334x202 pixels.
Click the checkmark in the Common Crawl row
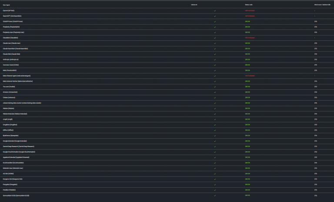pos(215,65)
